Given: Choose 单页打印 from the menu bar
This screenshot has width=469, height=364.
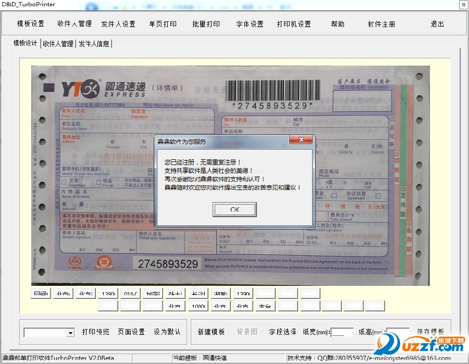Looking at the screenshot, I should click(163, 24).
